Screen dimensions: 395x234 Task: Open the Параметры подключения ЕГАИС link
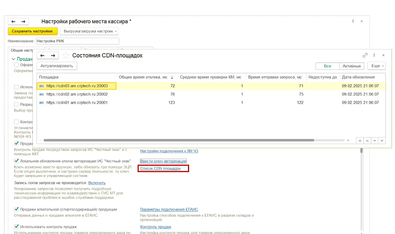[169, 209]
